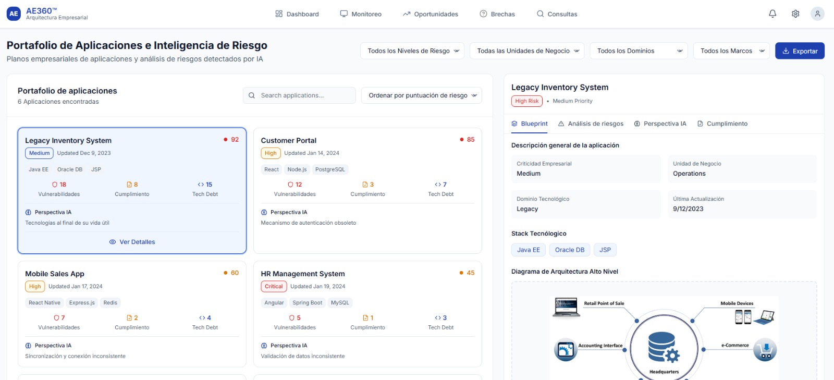Click the AE360 logo icon
Viewport: 834px width, 380px height.
(x=14, y=14)
